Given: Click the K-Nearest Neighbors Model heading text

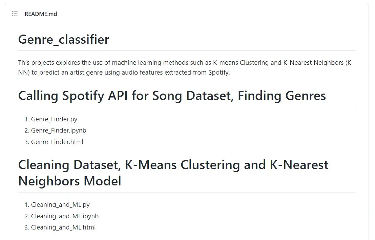Looking at the screenshot, I should [70, 181].
